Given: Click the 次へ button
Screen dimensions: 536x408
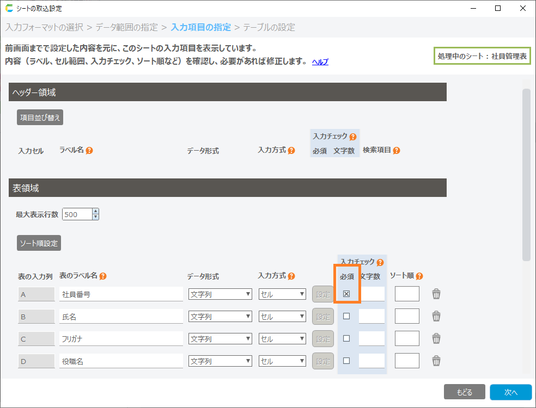Looking at the screenshot, I should [510, 392].
